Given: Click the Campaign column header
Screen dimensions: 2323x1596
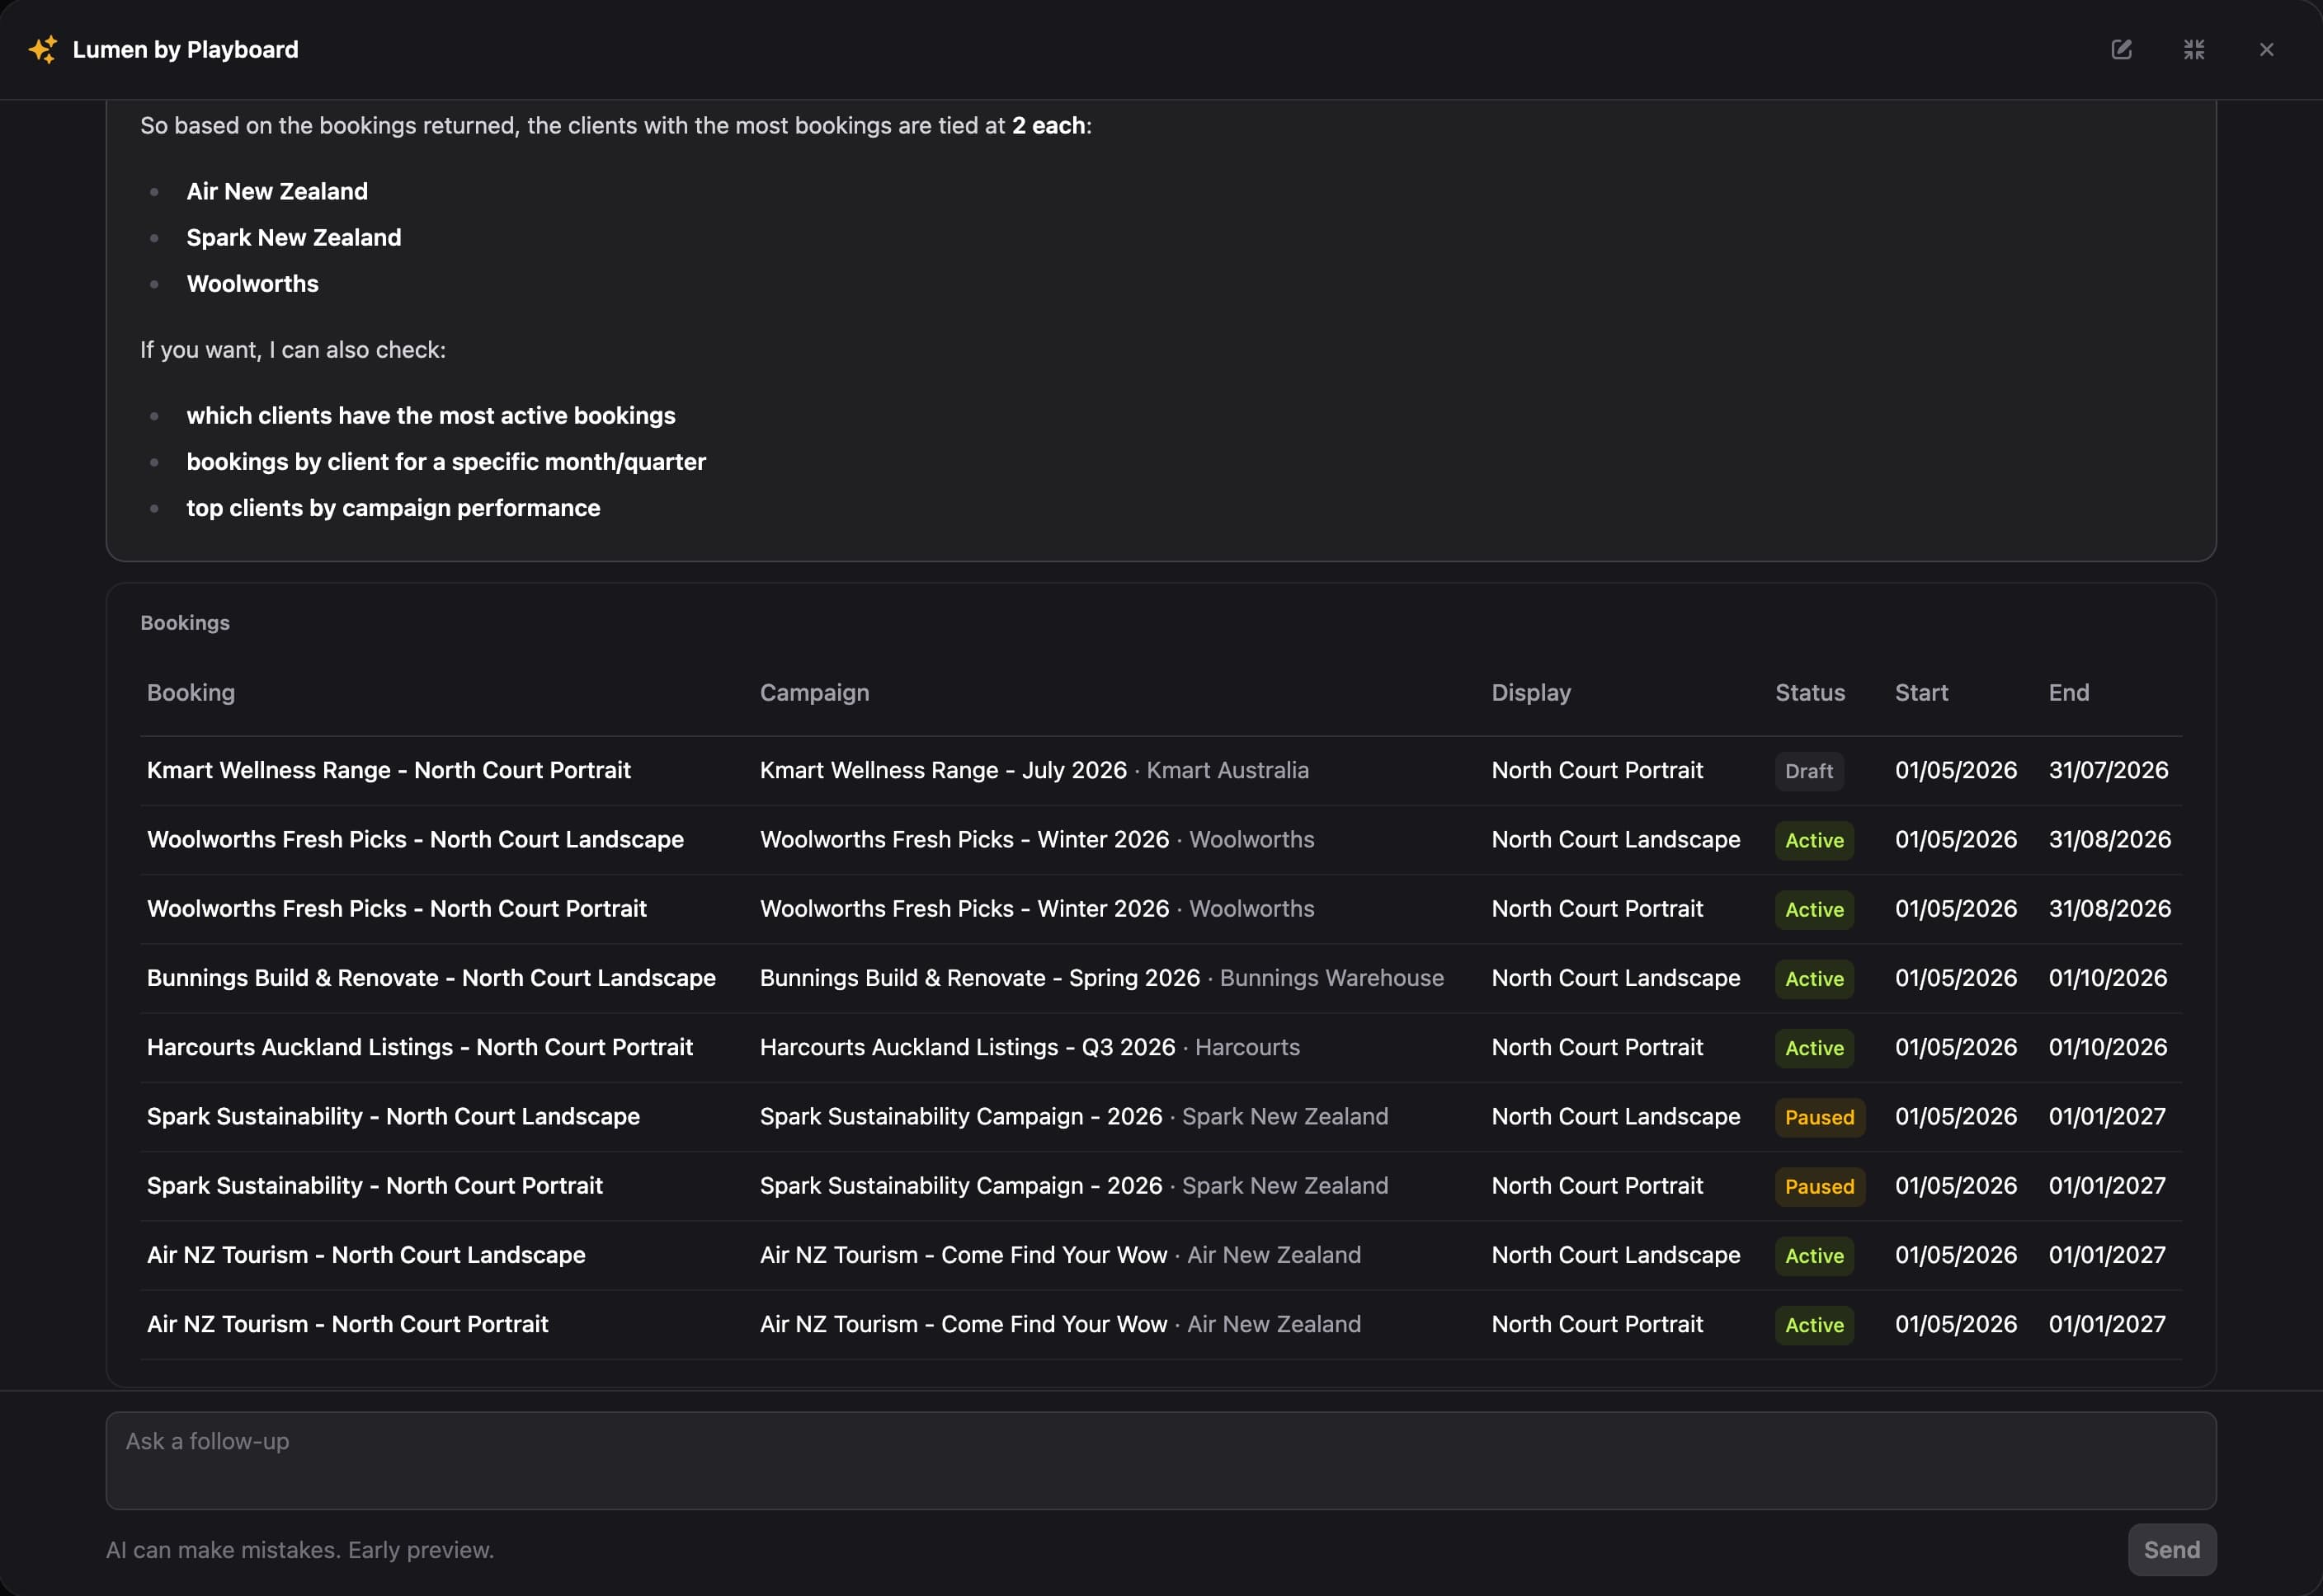Looking at the screenshot, I should point(814,692).
